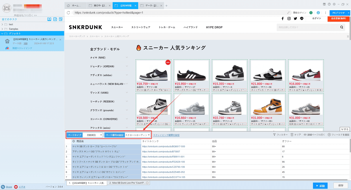Screen dimensions: 351x190
Task: Open the three-dot more options menu
Action: (x=326, y=13)
